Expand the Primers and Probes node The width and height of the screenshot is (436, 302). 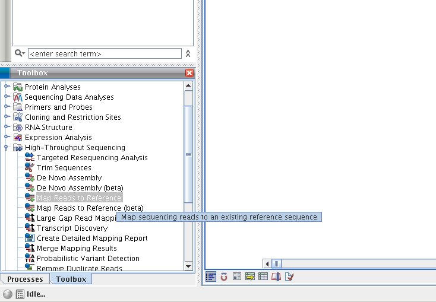[x=7, y=106]
